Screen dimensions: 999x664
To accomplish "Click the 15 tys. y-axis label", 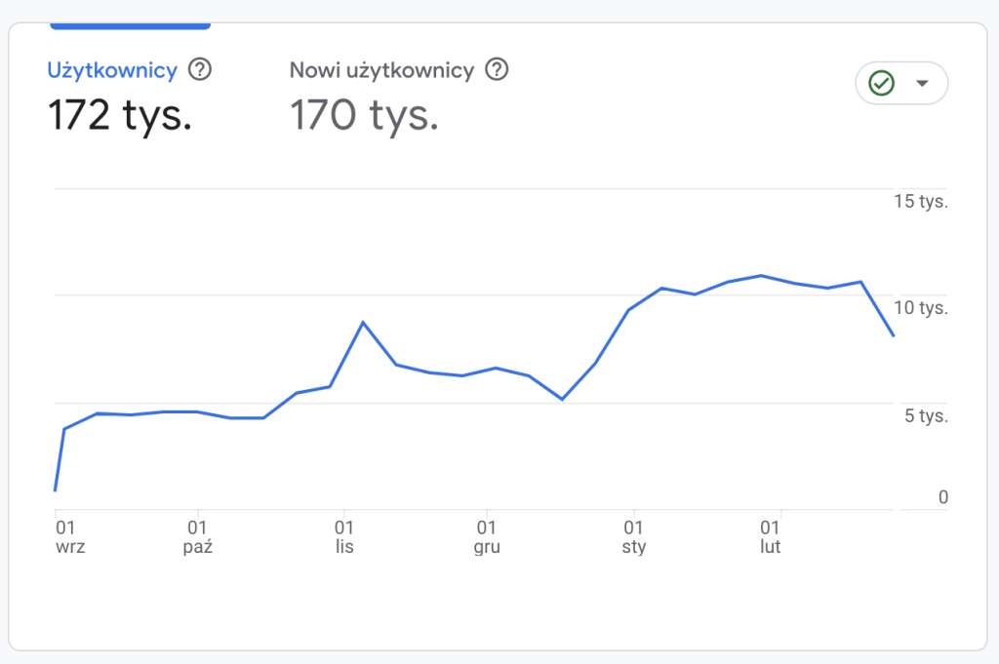I will pyautogui.click(x=921, y=202).
